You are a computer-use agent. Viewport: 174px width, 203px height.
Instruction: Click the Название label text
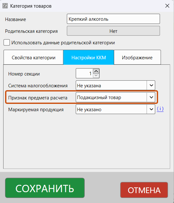click(x=16, y=19)
